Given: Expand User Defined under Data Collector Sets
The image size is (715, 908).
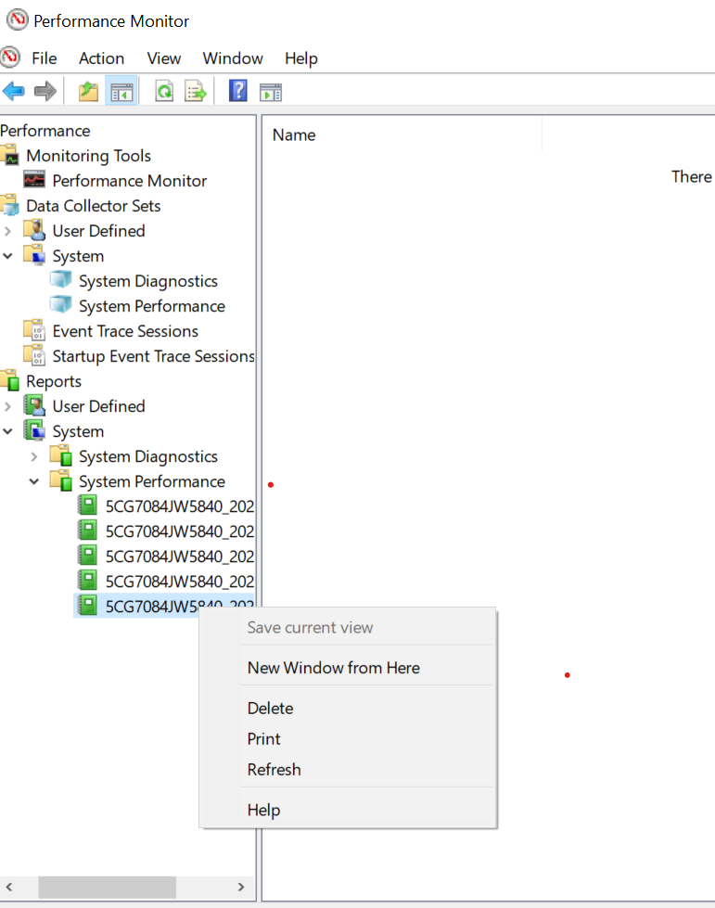Looking at the screenshot, I should tap(8, 231).
